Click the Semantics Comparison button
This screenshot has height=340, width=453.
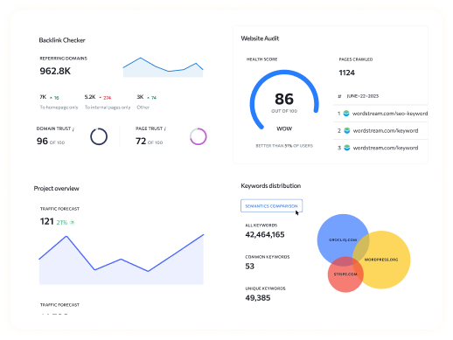pyautogui.click(x=271, y=206)
